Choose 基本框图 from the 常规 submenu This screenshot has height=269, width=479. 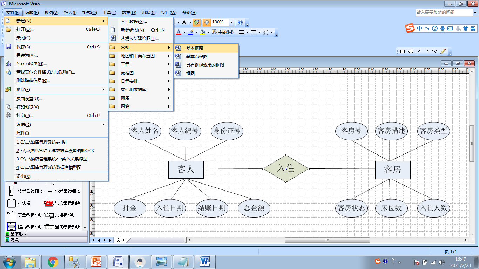[x=195, y=48]
